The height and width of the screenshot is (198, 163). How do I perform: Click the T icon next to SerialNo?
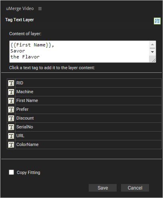[x=11, y=127]
